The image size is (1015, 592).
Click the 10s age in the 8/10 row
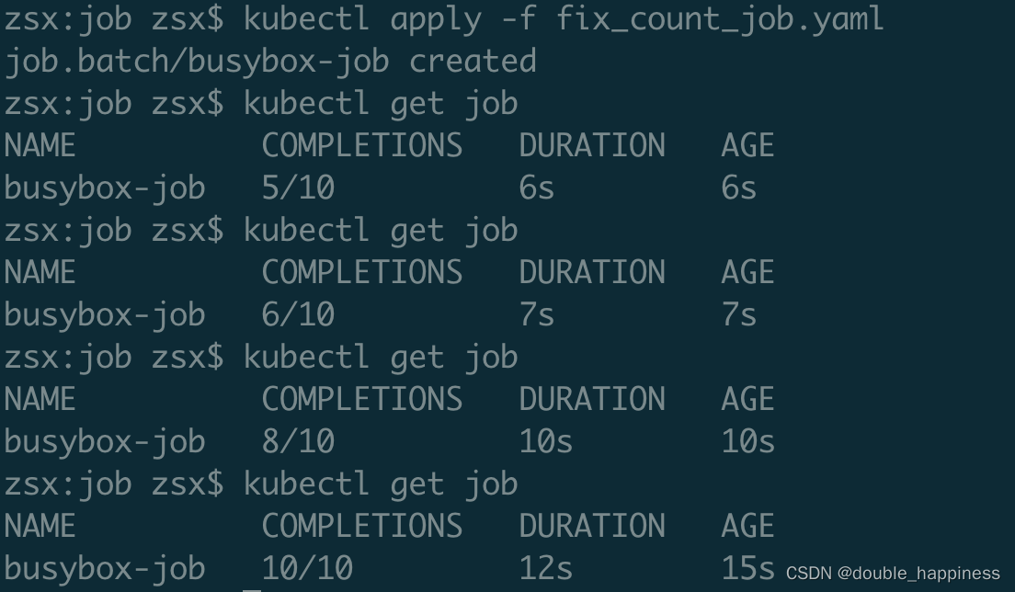coord(747,441)
